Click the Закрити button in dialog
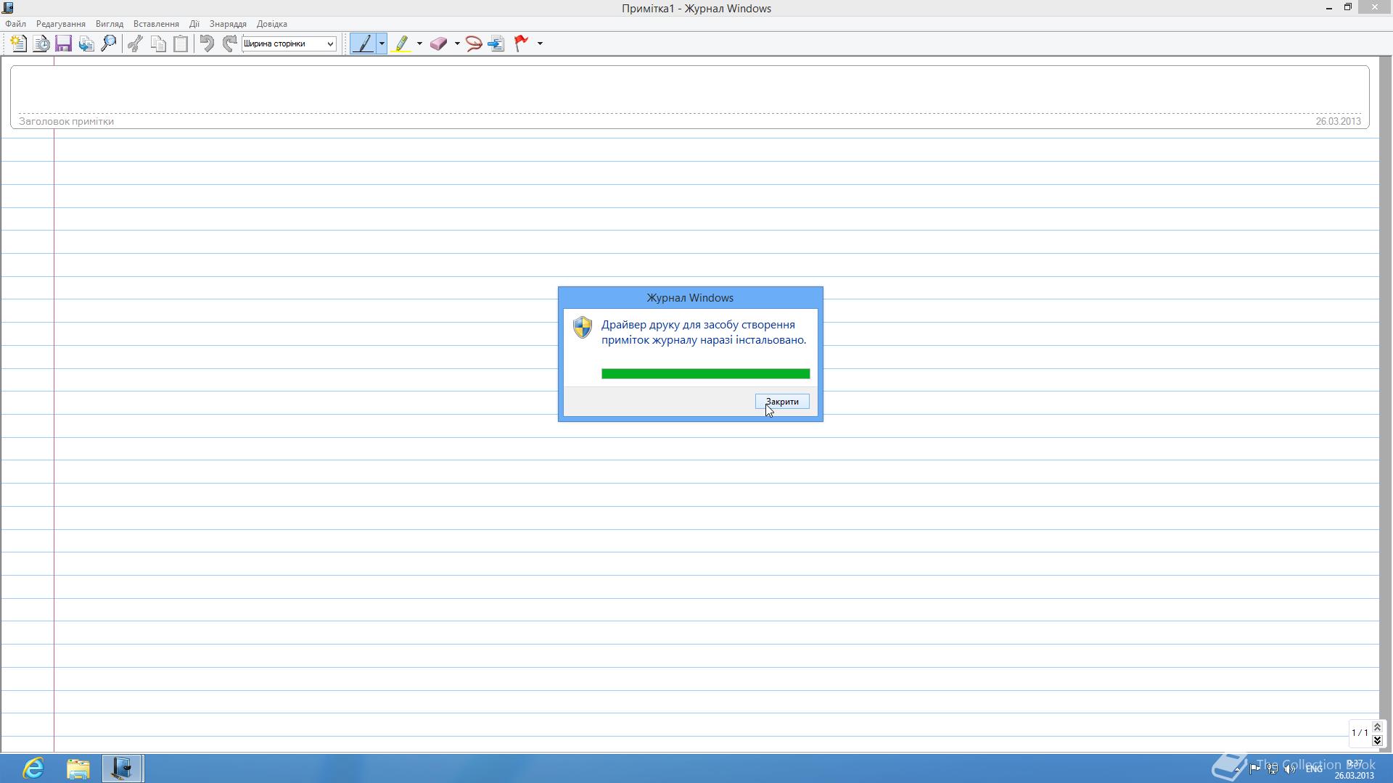Viewport: 1393px width, 783px height. [x=782, y=402]
